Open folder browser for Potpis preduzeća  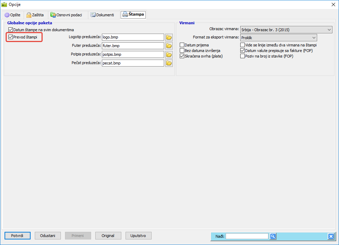[169, 54]
